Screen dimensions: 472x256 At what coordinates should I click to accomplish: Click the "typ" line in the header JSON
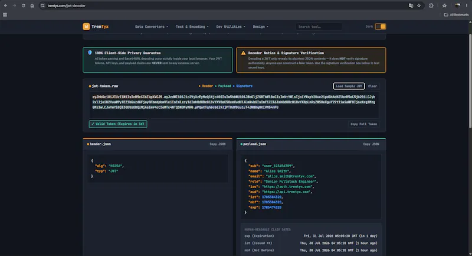[107, 171]
